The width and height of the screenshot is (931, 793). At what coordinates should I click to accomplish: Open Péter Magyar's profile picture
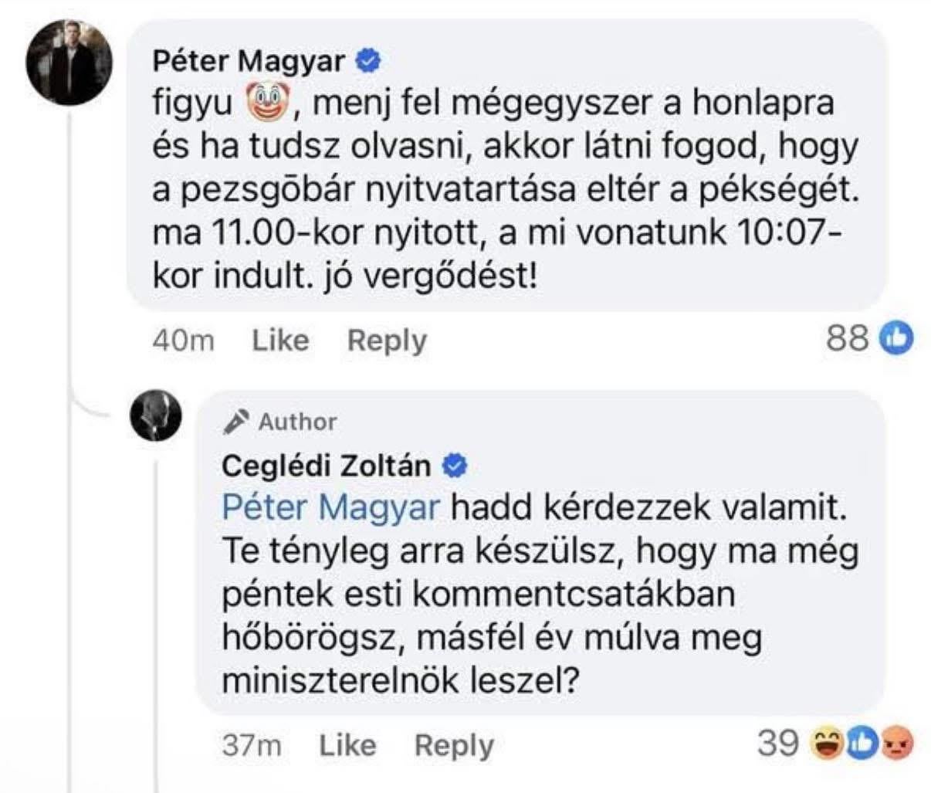[69, 63]
